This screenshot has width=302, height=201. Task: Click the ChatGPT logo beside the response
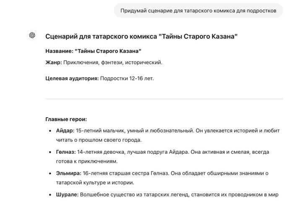[32, 36]
